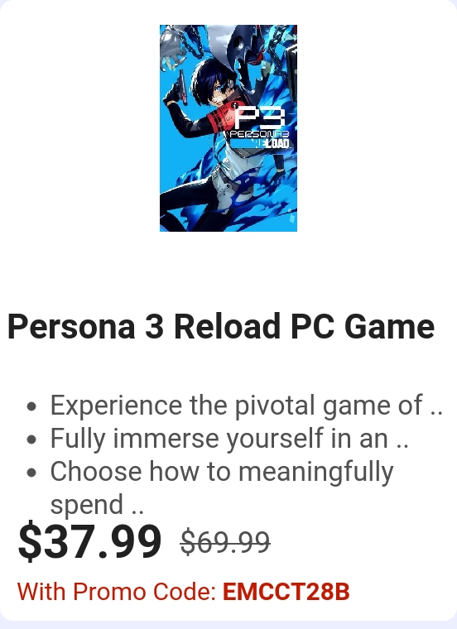The height and width of the screenshot is (629, 457).
Task: Open the Persona 3 Reload cover art thumbnail
Action: pyautogui.click(x=228, y=128)
